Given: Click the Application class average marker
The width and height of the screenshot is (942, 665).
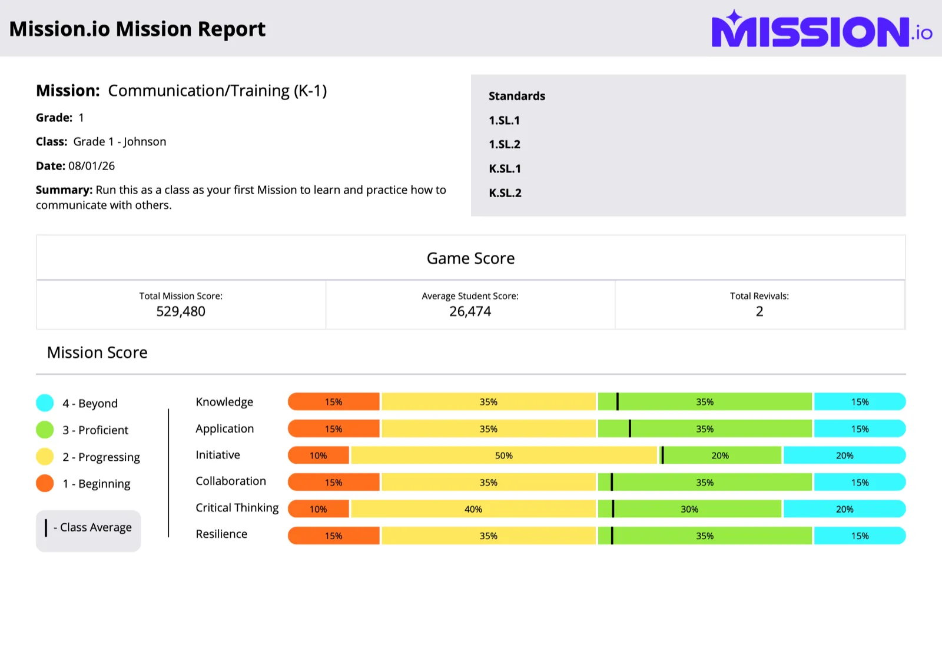Looking at the screenshot, I should pos(630,429).
